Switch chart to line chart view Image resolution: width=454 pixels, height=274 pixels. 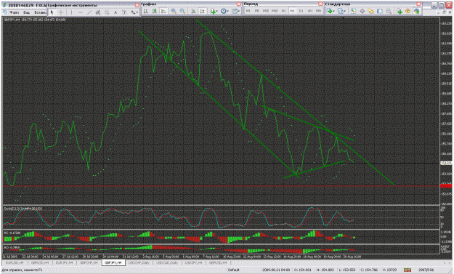click(163, 11)
